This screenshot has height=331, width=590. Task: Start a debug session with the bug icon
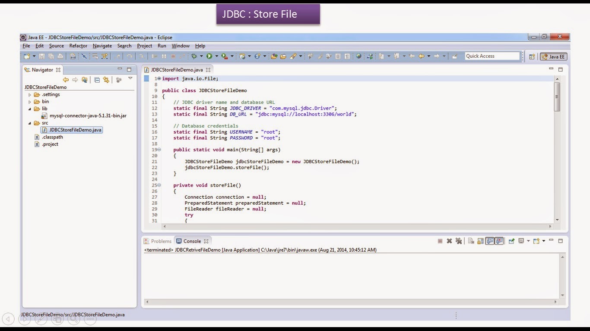pyautogui.click(x=193, y=56)
